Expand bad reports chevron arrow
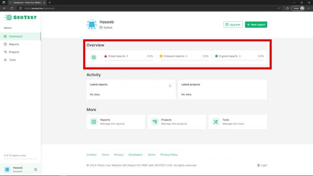 pos(127,56)
